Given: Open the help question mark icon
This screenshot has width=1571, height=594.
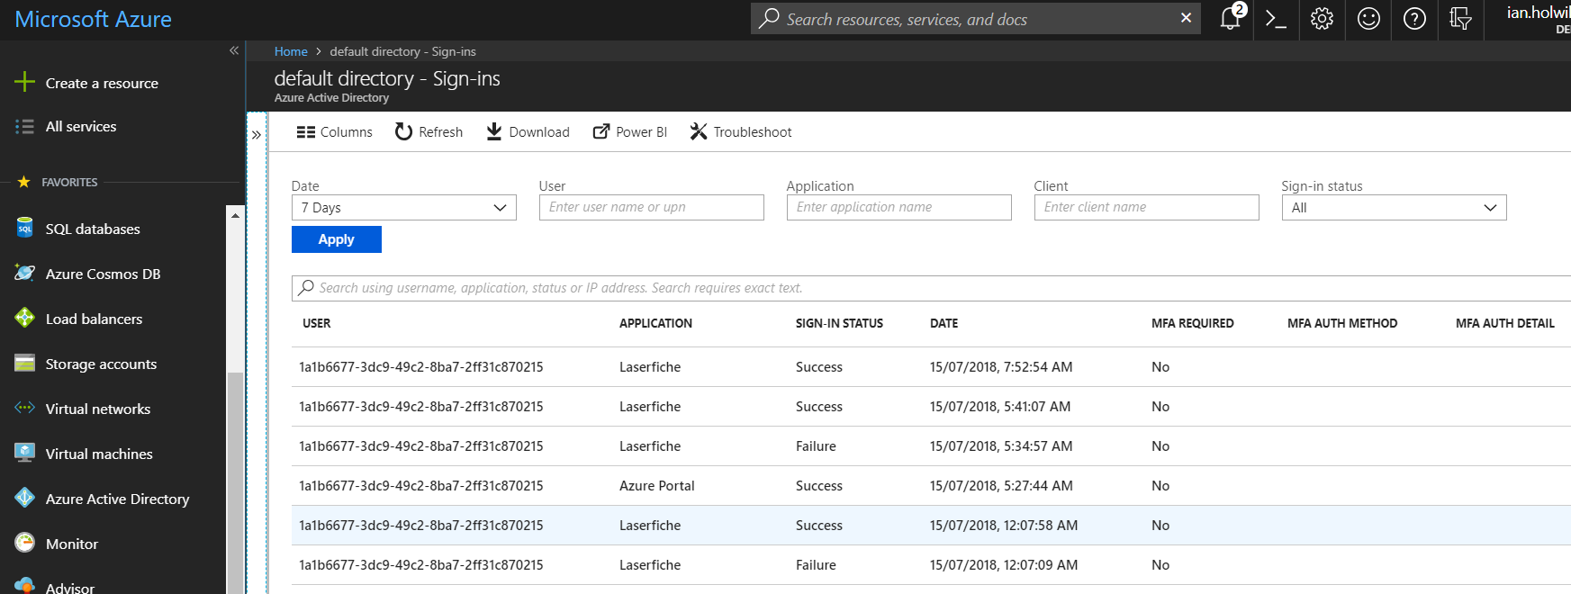Looking at the screenshot, I should (x=1414, y=19).
